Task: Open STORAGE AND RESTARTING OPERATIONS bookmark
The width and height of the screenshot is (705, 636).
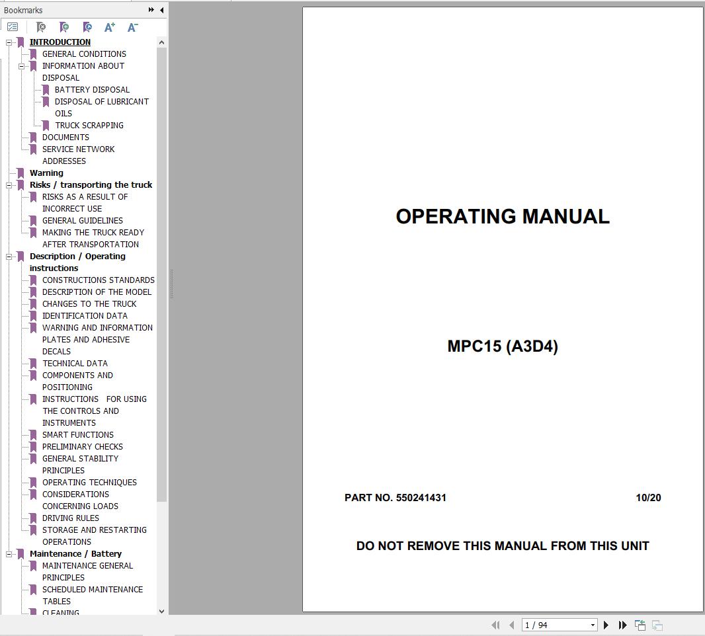Action: 94,536
